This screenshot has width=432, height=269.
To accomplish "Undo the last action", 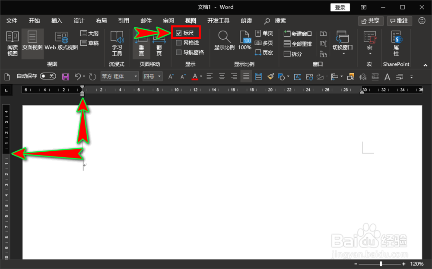I will point(78,77).
